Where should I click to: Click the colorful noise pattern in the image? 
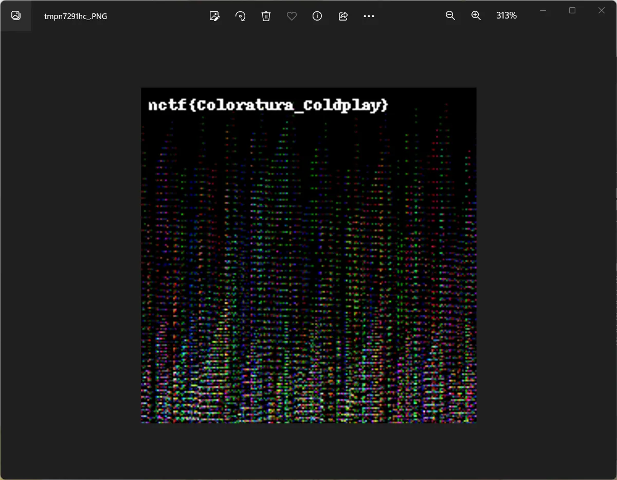click(308, 309)
